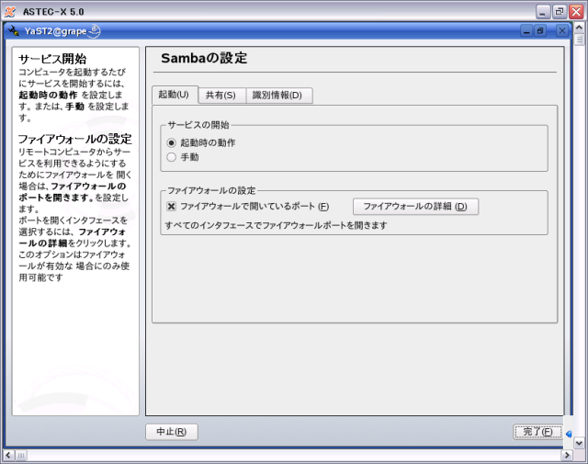Click the vertical scrollbar up arrow

coord(580,28)
